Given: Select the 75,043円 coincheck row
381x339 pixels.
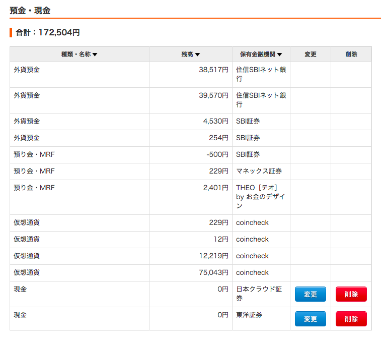Looking at the screenshot, I should [x=191, y=273].
